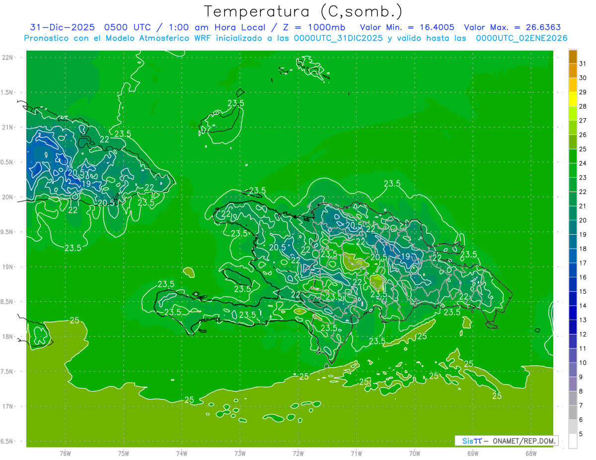
Task: Select the olive green swatch between 25 and 26
Action: click(x=573, y=142)
